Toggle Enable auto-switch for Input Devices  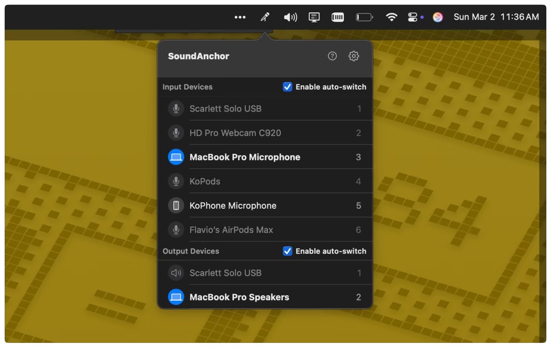coord(287,87)
